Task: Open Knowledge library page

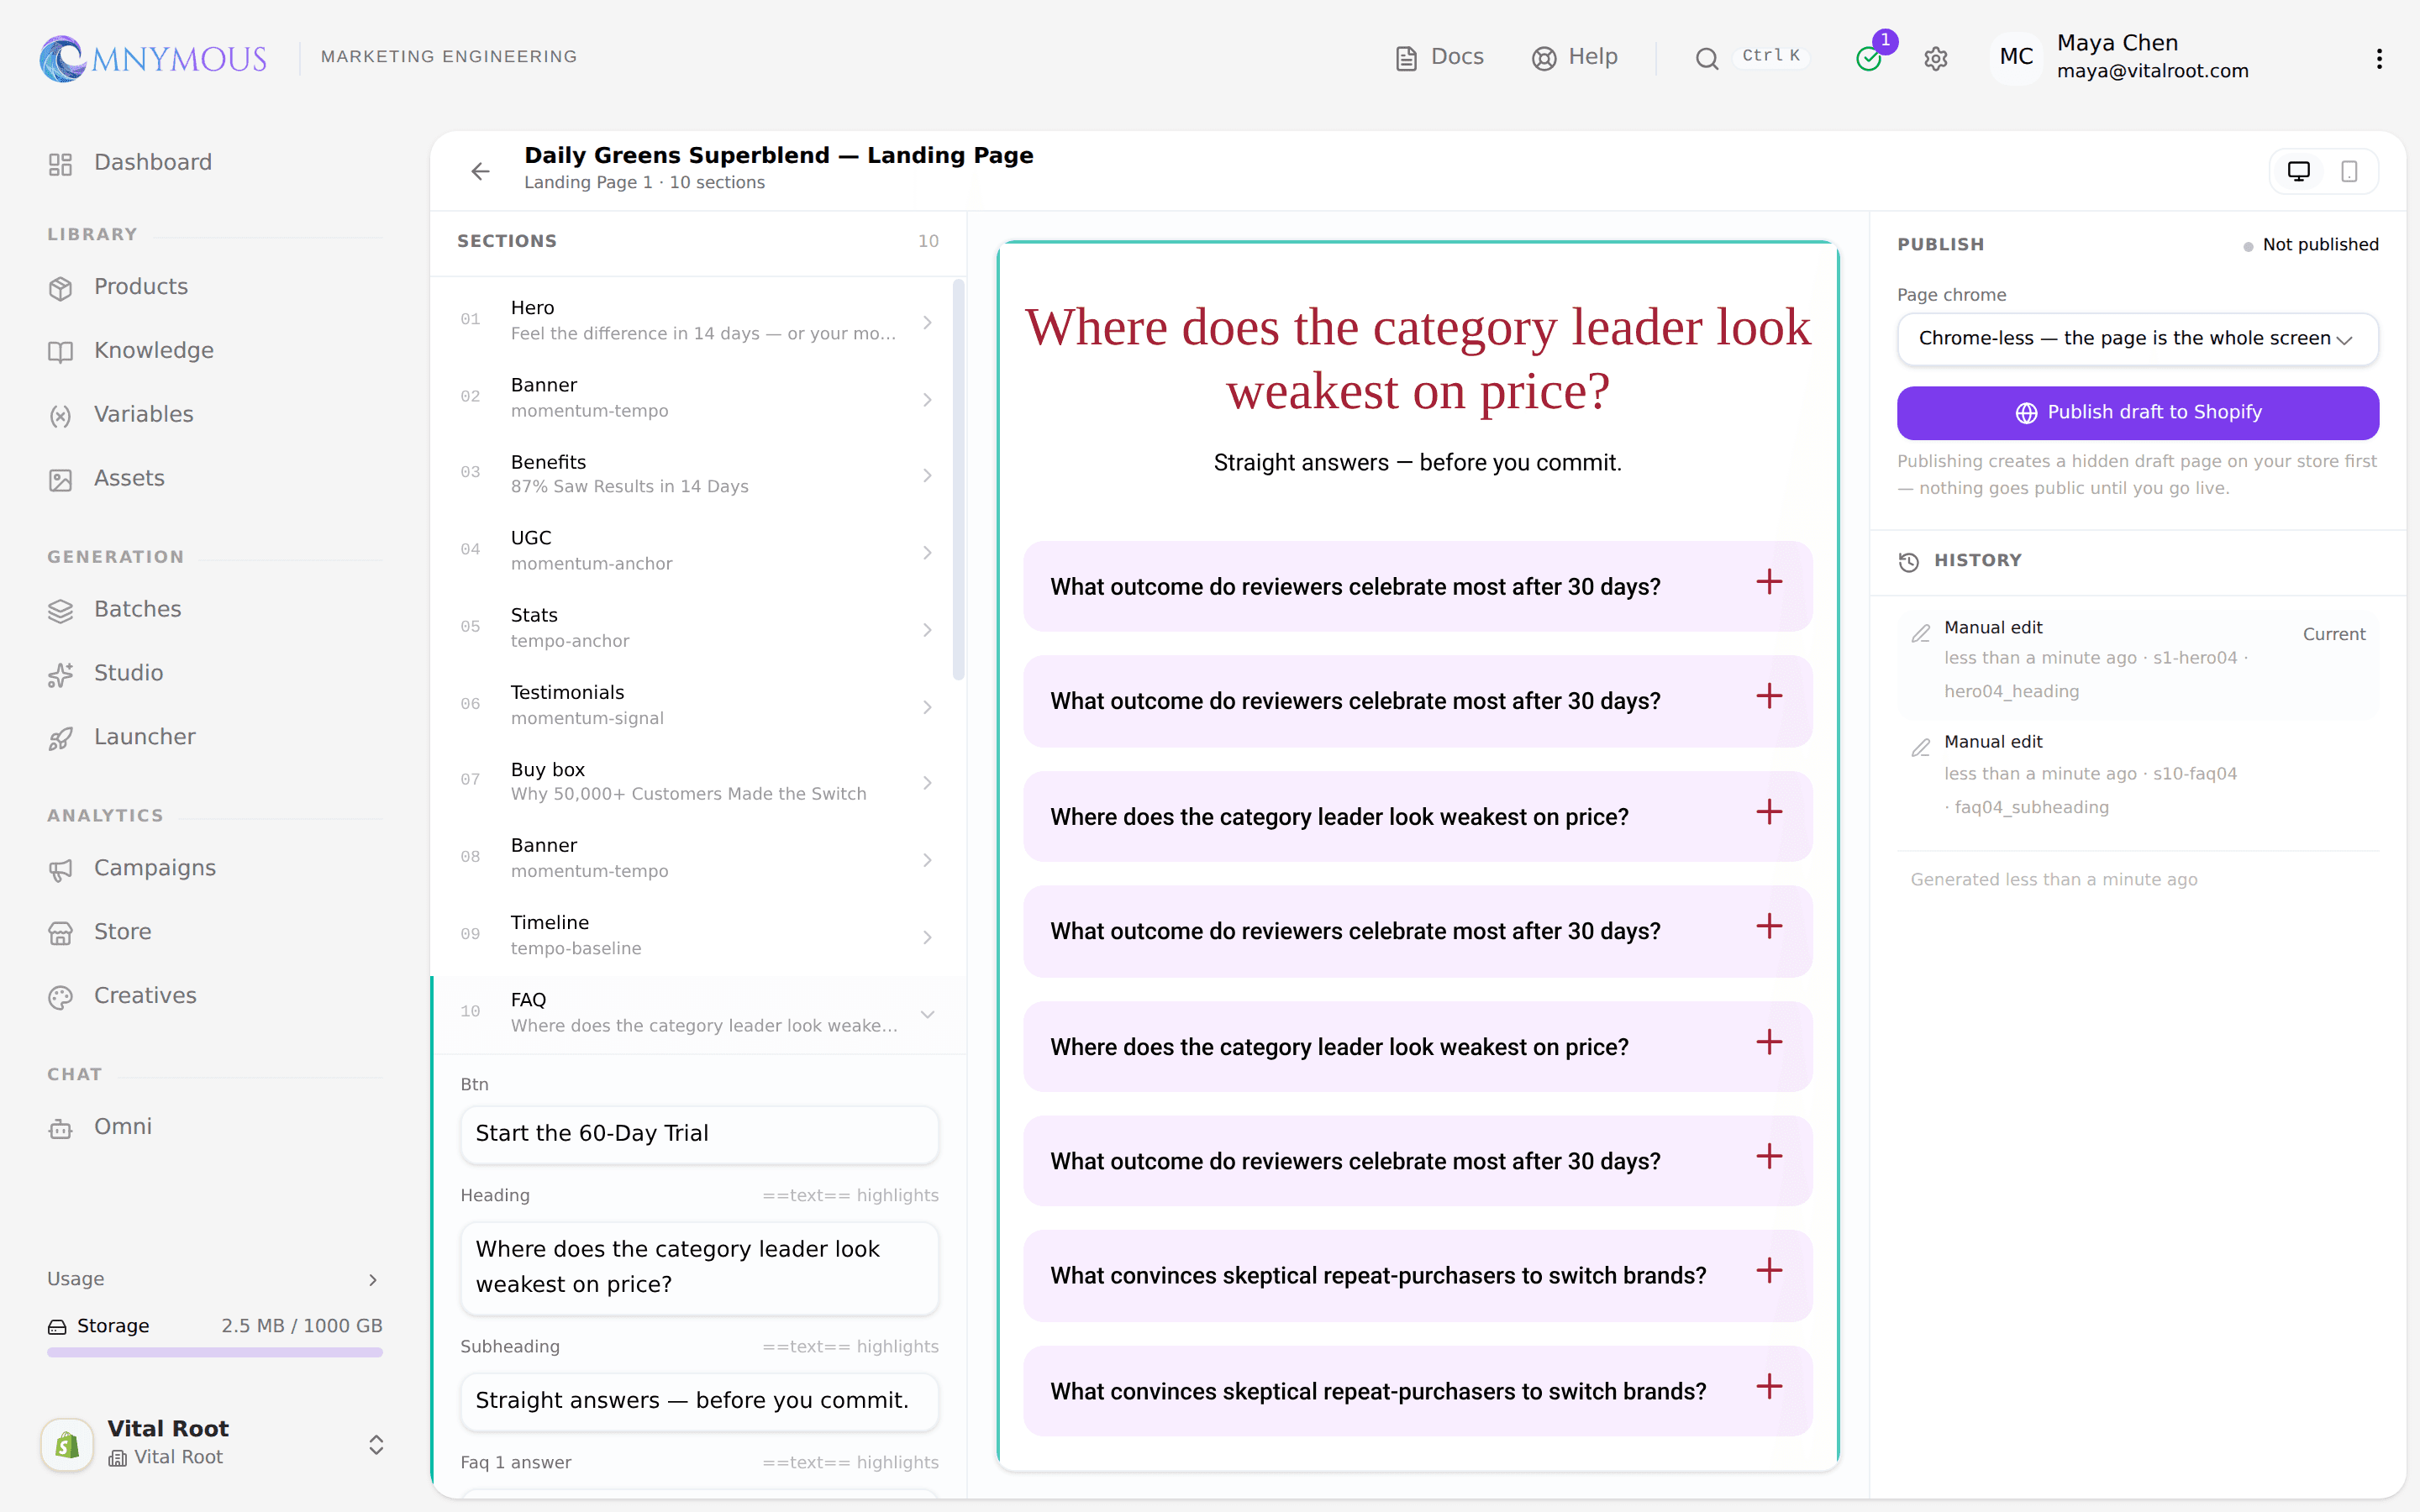Action: (x=214, y=351)
